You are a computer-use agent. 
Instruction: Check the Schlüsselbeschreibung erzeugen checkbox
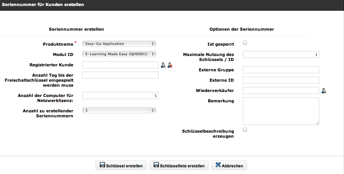tap(245, 130)
